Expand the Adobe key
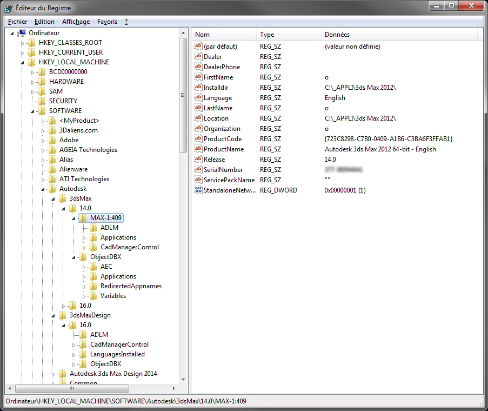This screenshot has height=411, width=488. click(43, 141)
